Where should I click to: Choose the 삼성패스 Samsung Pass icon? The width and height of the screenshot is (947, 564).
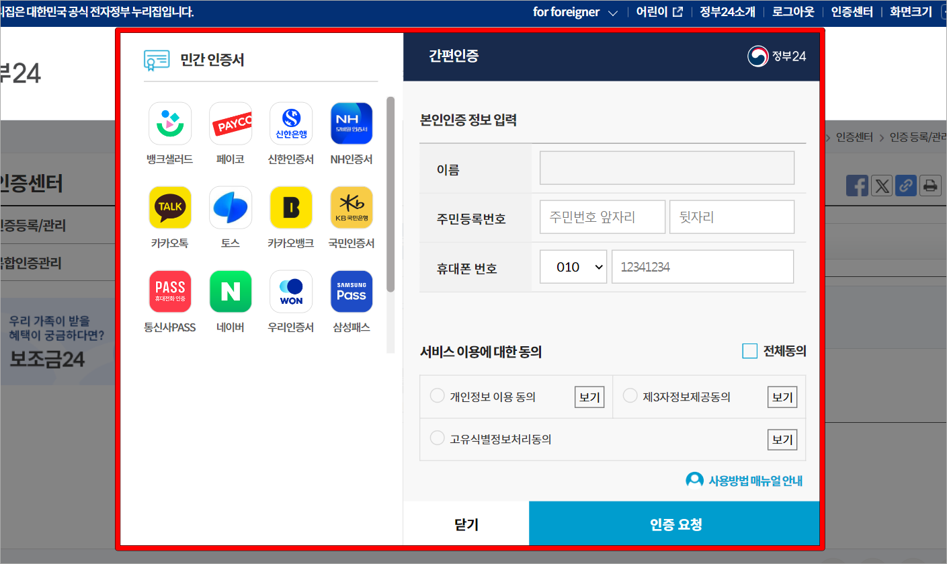point(352,292)
